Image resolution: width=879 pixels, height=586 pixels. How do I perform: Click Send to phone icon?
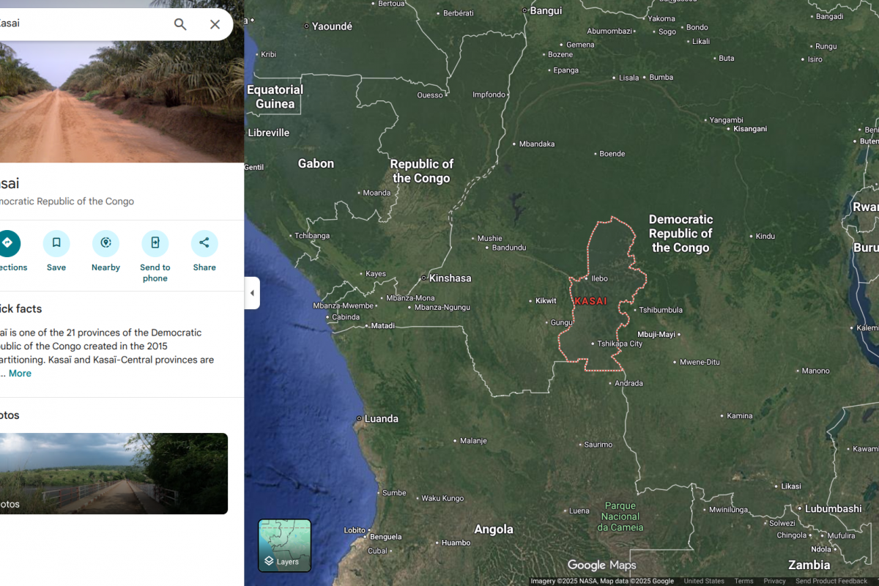point(155,243)
